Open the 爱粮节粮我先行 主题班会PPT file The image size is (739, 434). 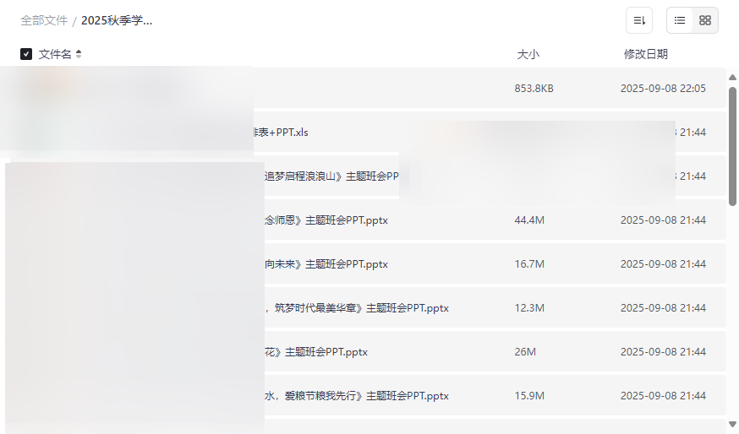coord(357,396)
